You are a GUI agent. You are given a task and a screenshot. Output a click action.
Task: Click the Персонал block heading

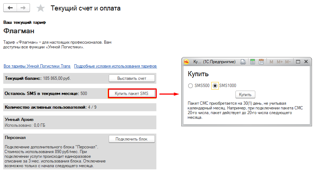(15, 138)
